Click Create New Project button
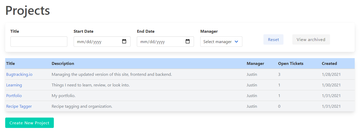This screenshot has width=362, height=136. pos(29,123)
